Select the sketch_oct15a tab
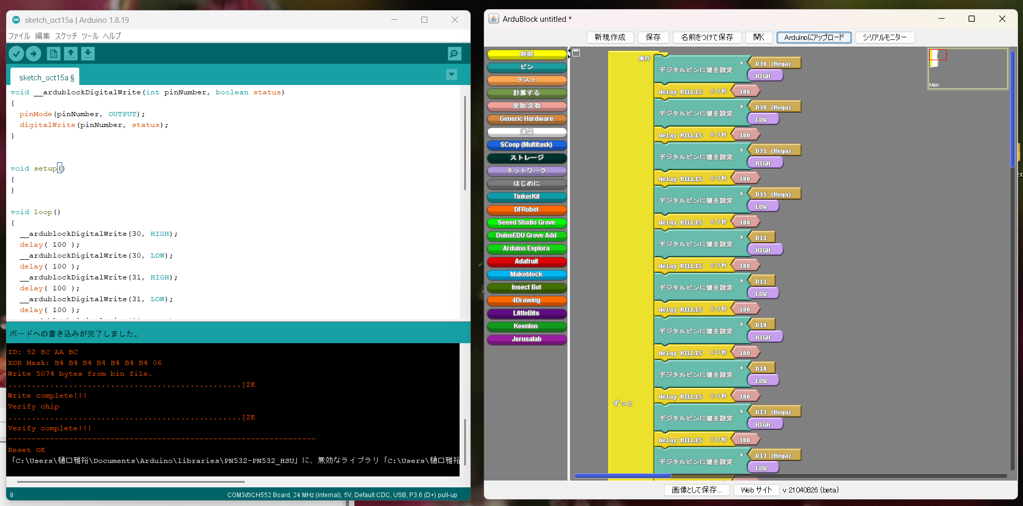1023x506 pixels. 46,78
